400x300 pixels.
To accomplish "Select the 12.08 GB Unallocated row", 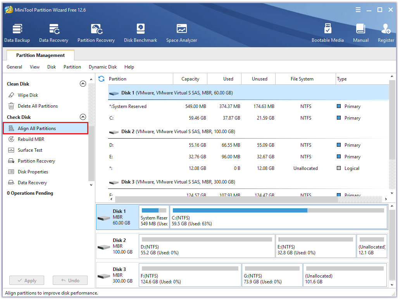I will coord(248,168).
